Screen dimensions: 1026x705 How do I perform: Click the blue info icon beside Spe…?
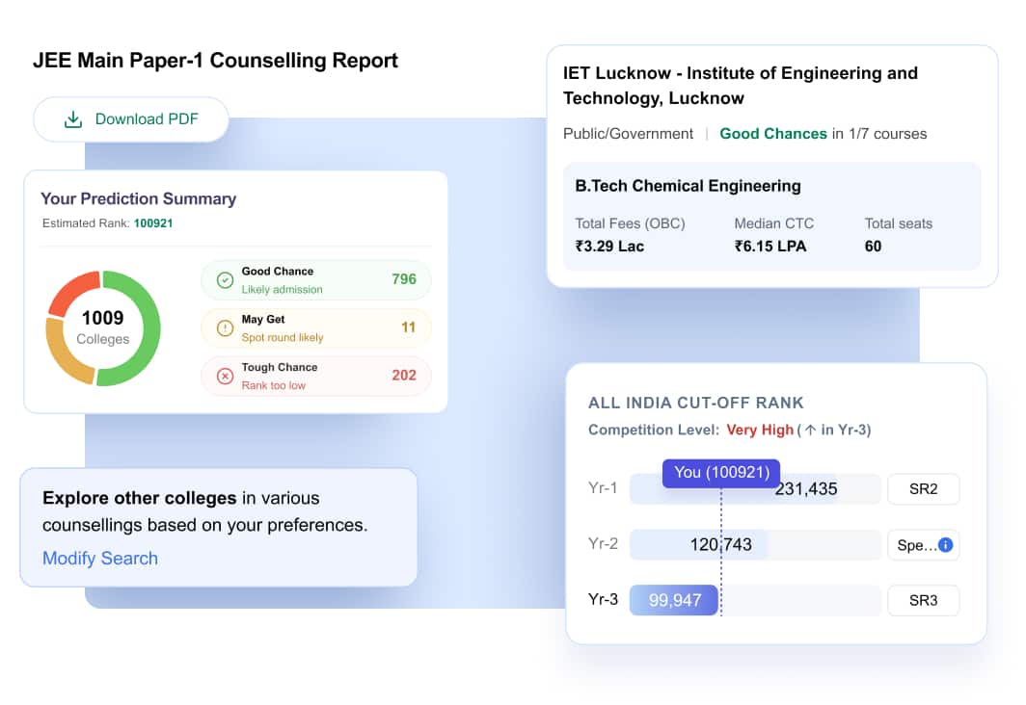[x=946, y=545]
